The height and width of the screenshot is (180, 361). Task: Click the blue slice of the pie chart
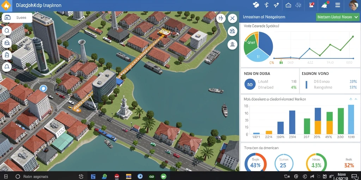tap(265, 43)
